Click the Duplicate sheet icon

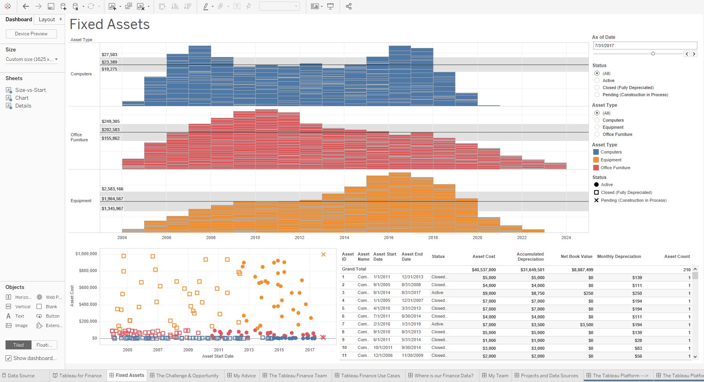pos(128,6)
